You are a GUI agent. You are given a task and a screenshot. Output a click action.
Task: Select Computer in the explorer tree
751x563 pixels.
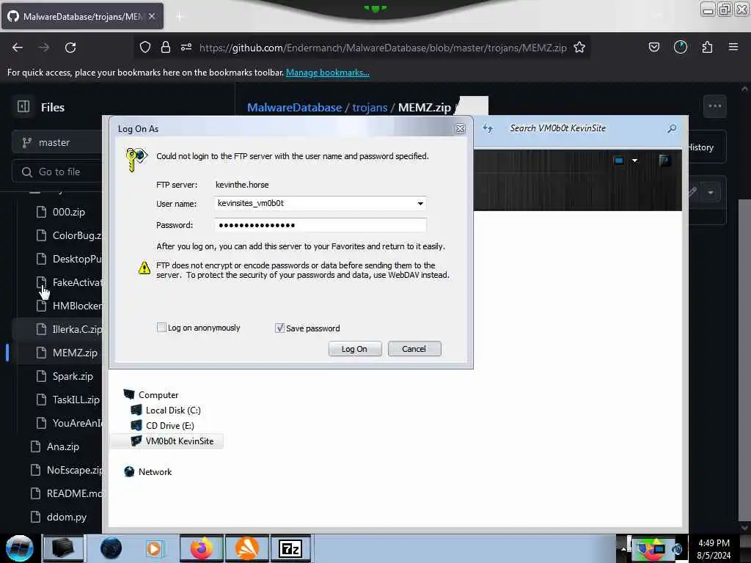coord(158,395)
